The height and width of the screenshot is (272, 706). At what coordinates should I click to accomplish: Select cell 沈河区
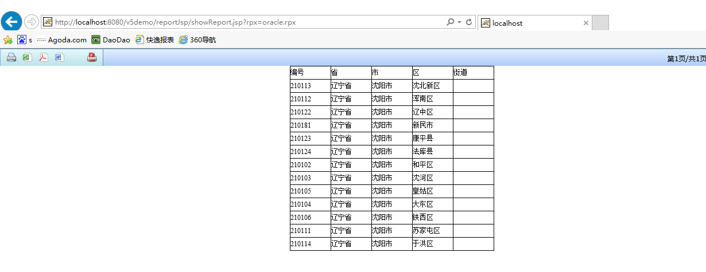(x=433, y=178)
